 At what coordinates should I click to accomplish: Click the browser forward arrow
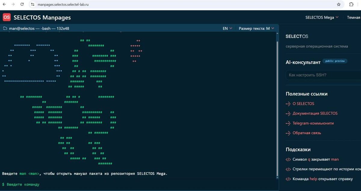[x=13, y=4]
